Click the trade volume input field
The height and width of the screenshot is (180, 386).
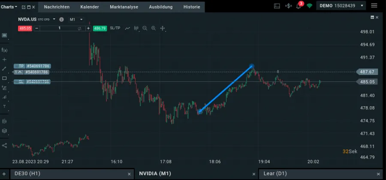coord(59,28)
